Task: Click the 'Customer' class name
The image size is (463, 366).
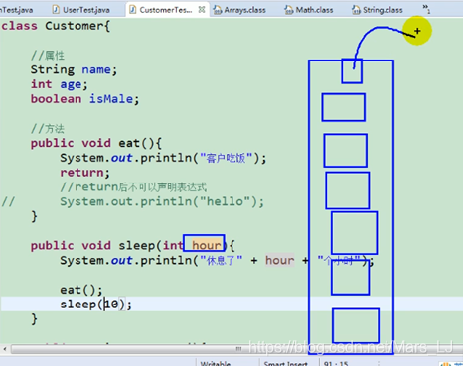Action: pyautogui.click(x=75, y=26)
